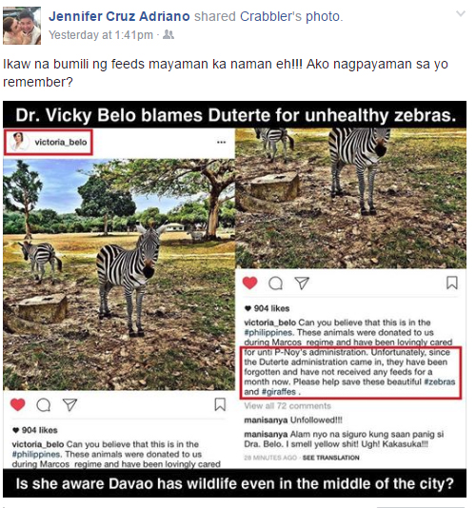The height and width of the screenshot is (508, 476).
Task: Tap the red heart under left zebra photo
Action: (17, 404)
